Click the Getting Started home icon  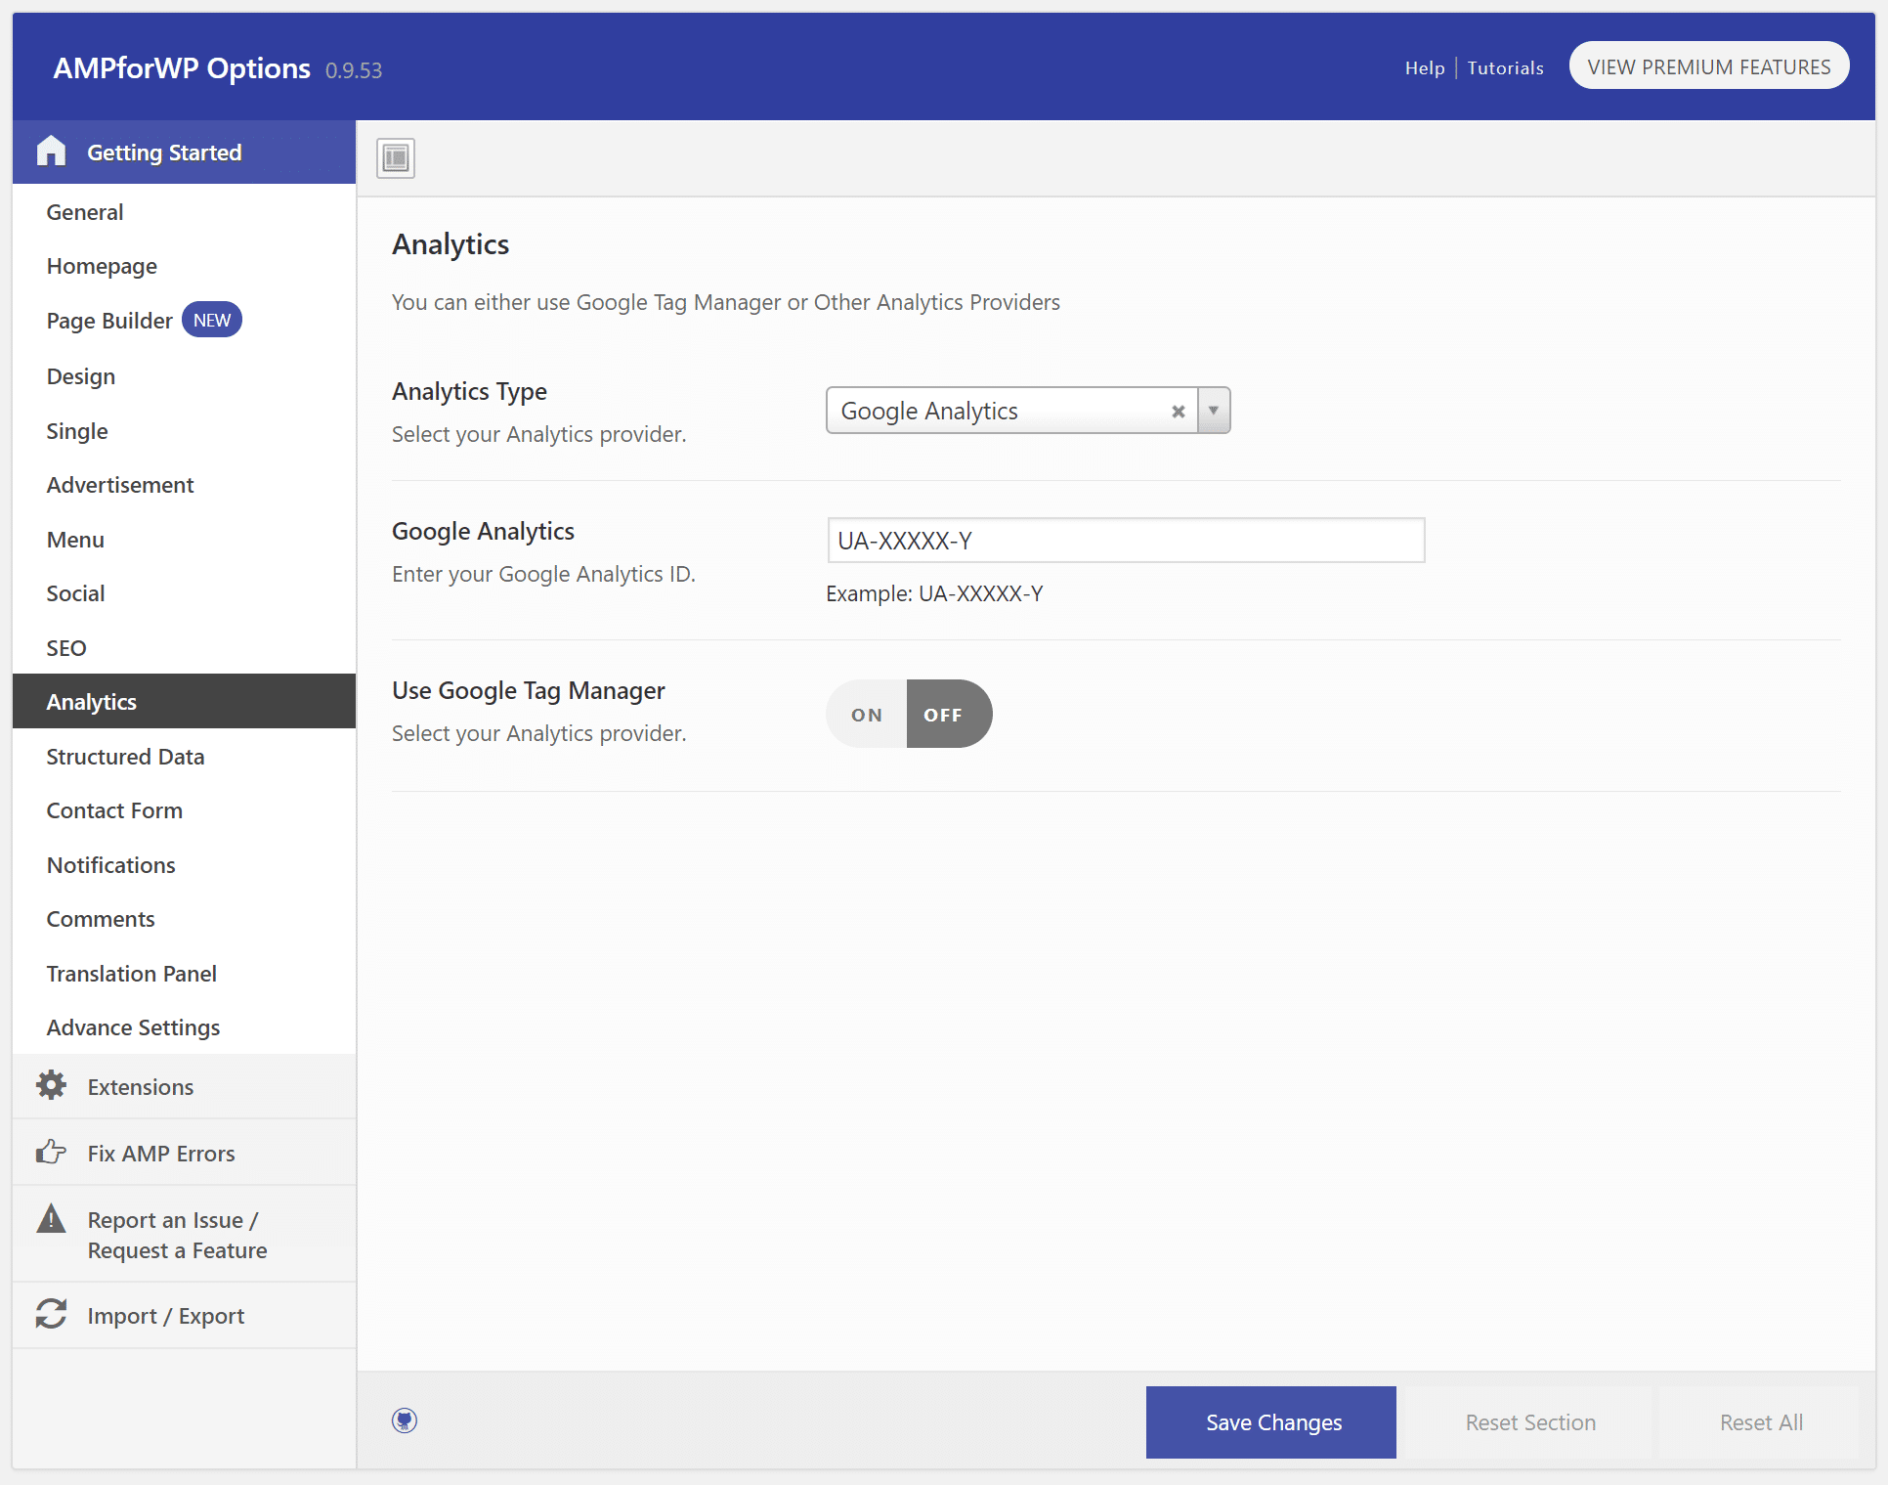click(x=51, y=152)
